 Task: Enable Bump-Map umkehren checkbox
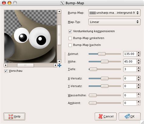click(70, 38)
